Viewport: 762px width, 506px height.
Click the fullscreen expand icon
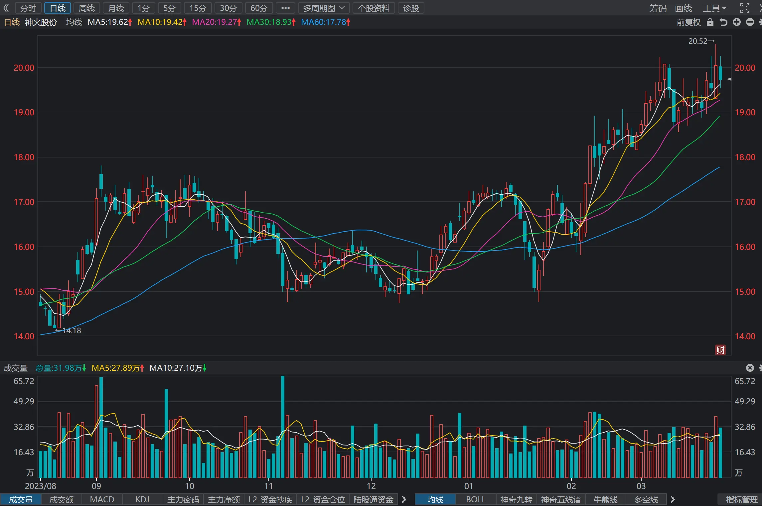tap(745, 8)
